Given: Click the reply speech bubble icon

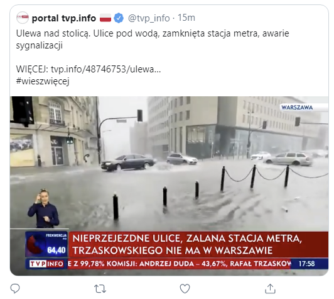Looking at the screenshot, I should point(15,289).
